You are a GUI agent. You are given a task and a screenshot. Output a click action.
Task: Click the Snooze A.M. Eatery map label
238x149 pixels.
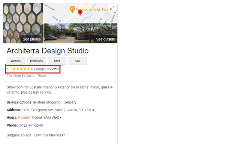[x=92, y=10]
